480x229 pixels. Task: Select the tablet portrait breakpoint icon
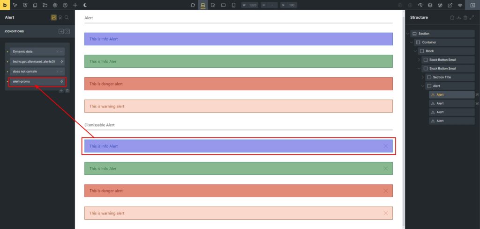coord(213,5)
